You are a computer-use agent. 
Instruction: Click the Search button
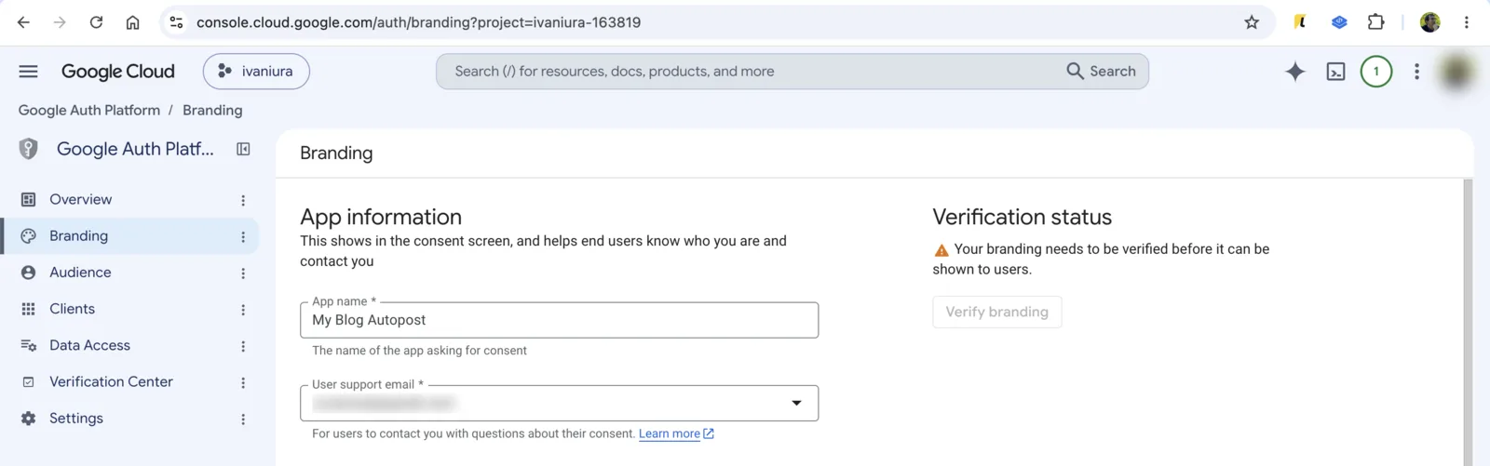1102,72
